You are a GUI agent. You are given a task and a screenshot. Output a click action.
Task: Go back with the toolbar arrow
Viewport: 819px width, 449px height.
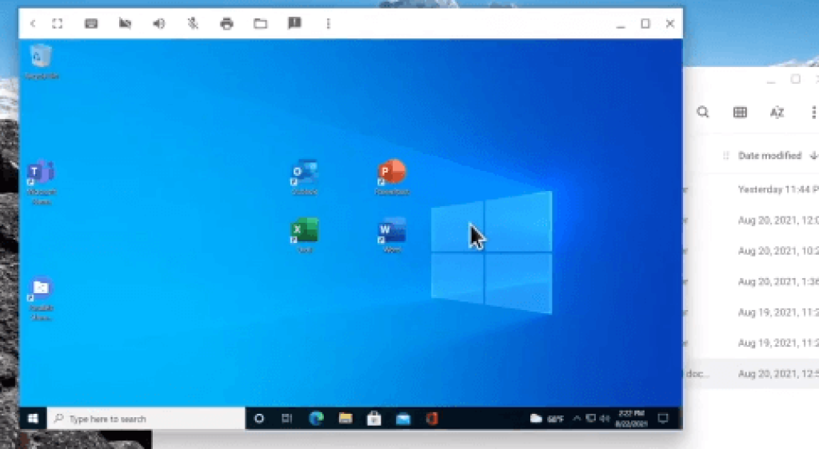(33, 23)
